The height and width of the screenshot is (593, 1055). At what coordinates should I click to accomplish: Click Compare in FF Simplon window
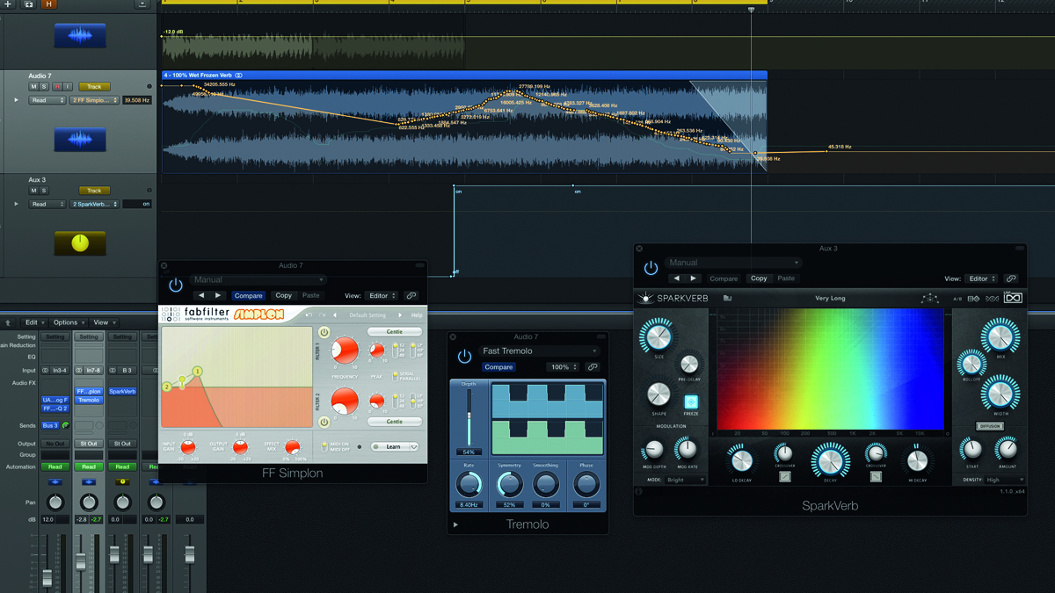click(249, 296)
